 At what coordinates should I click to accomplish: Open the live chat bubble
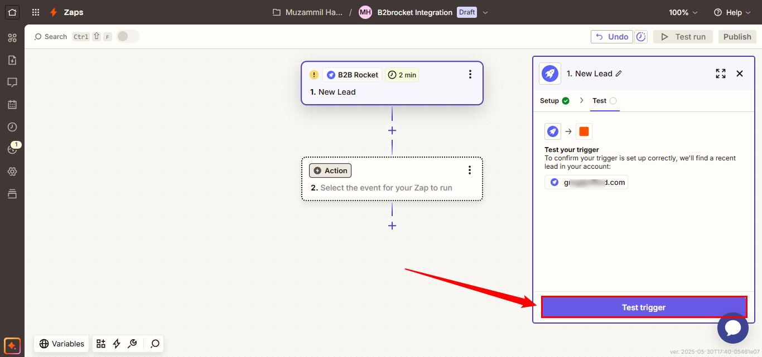[x=732, y=328]
